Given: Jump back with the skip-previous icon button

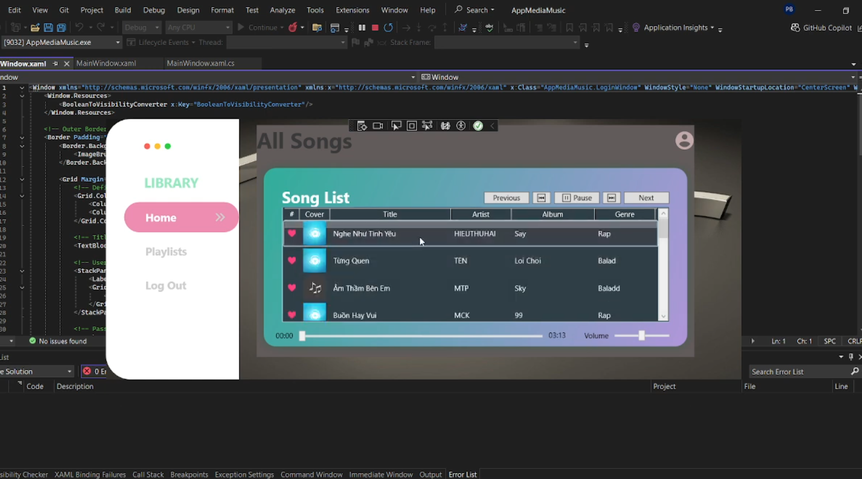Looking at the screenshot, I should (x=541, y=198).
